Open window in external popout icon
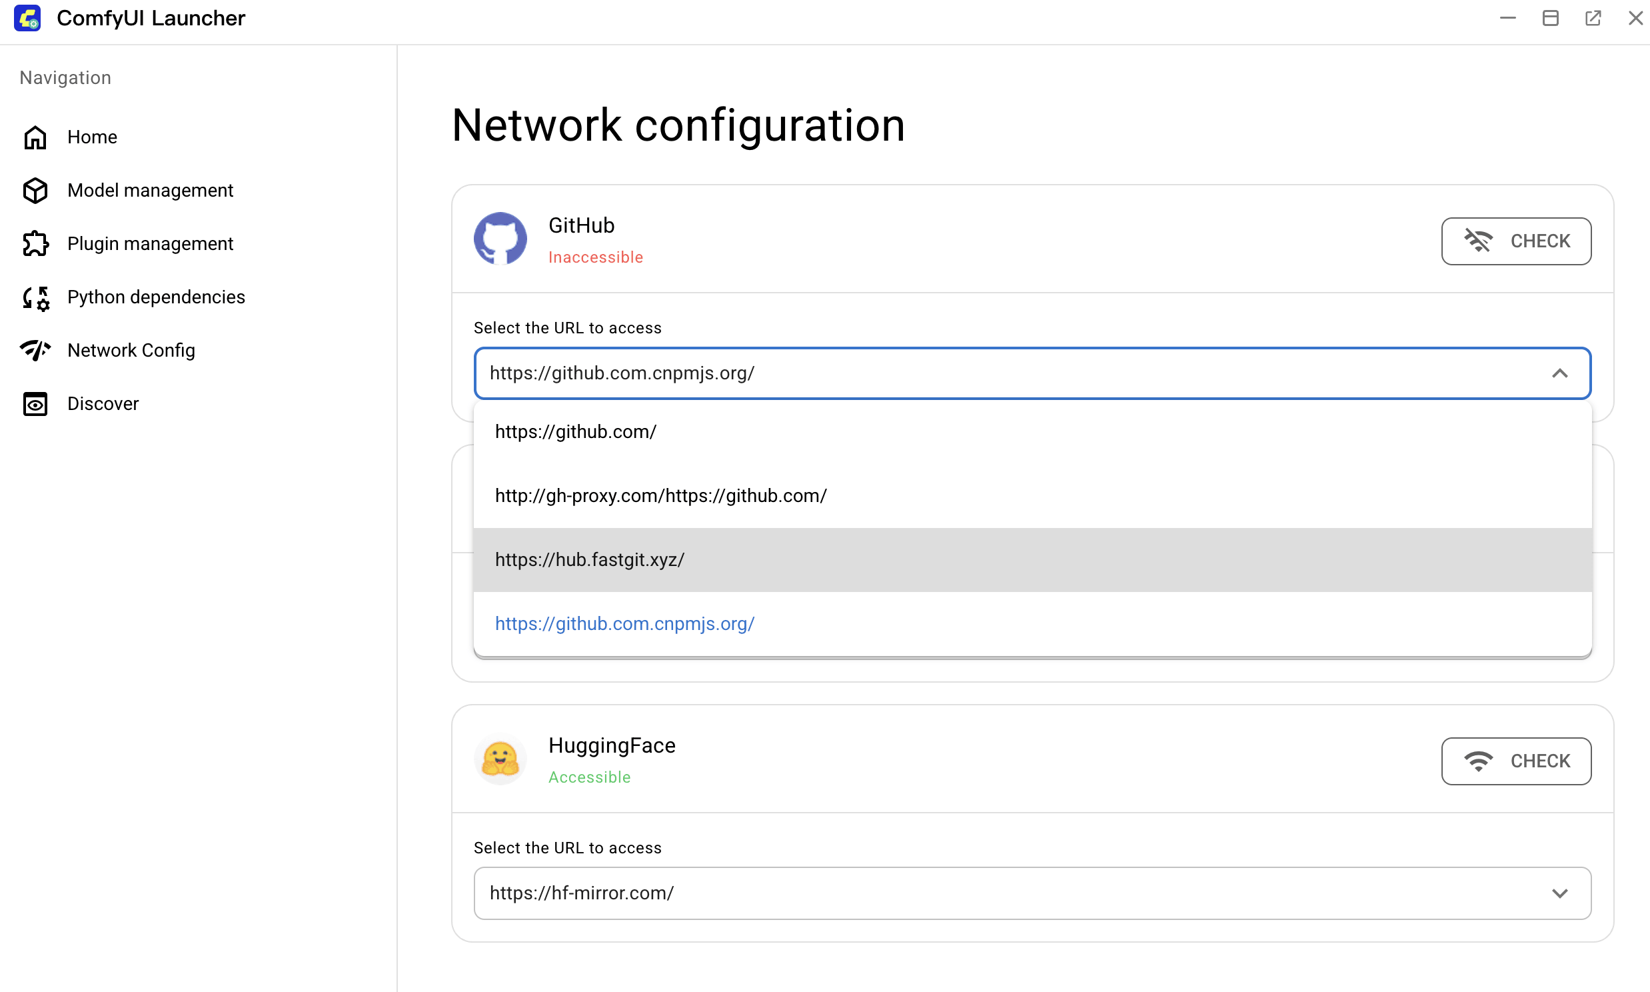The height and width of the screenshot is (992, 1650). point(1593,18)
